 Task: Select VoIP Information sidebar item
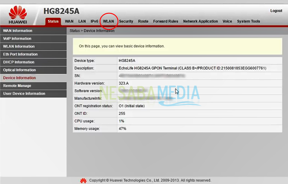17,39
